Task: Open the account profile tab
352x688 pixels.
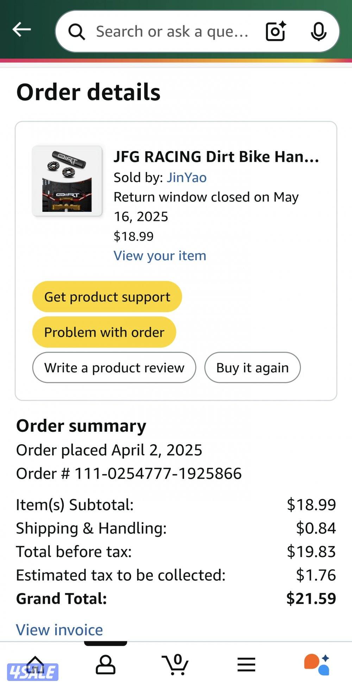Action: click(x=105, y=664)
